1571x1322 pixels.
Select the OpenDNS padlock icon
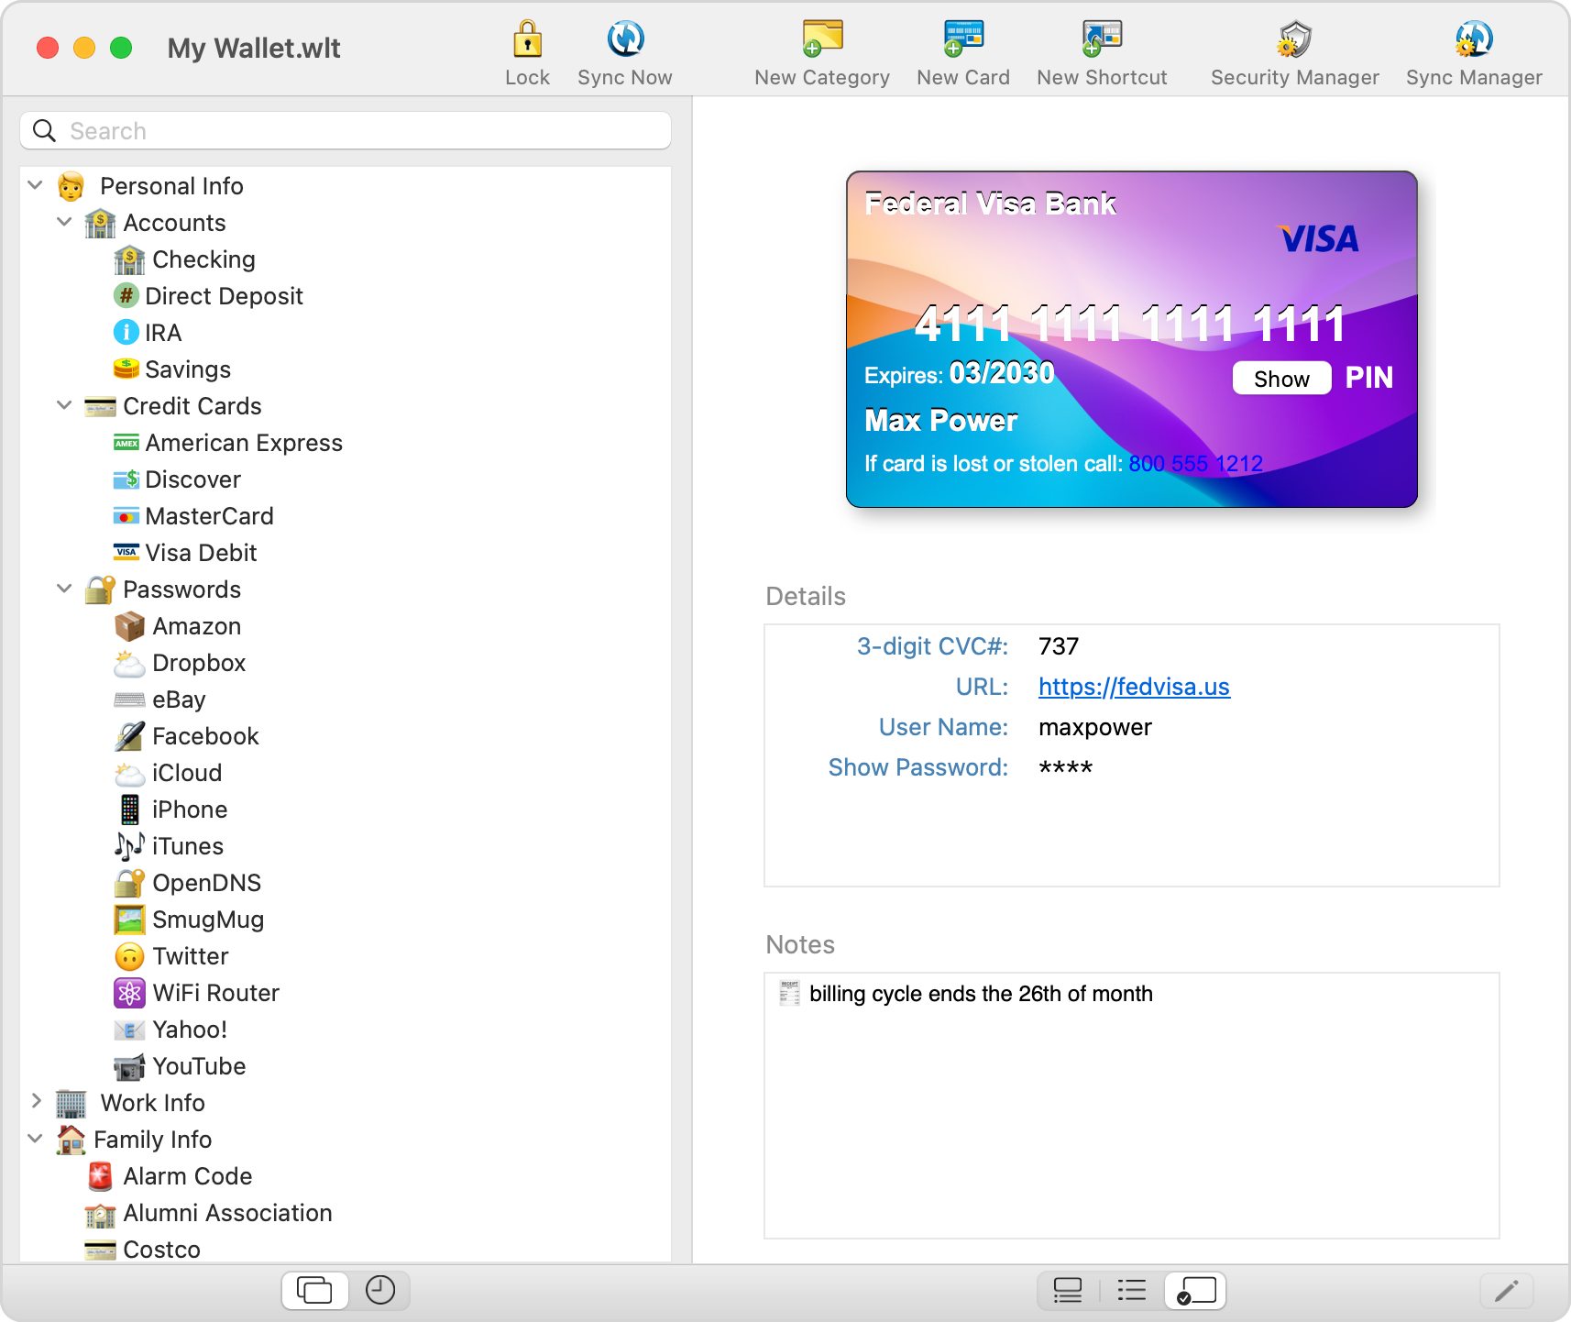[129, 883]
